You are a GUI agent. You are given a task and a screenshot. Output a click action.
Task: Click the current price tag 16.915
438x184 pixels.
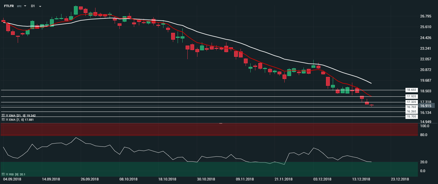[x=426, y=106]
